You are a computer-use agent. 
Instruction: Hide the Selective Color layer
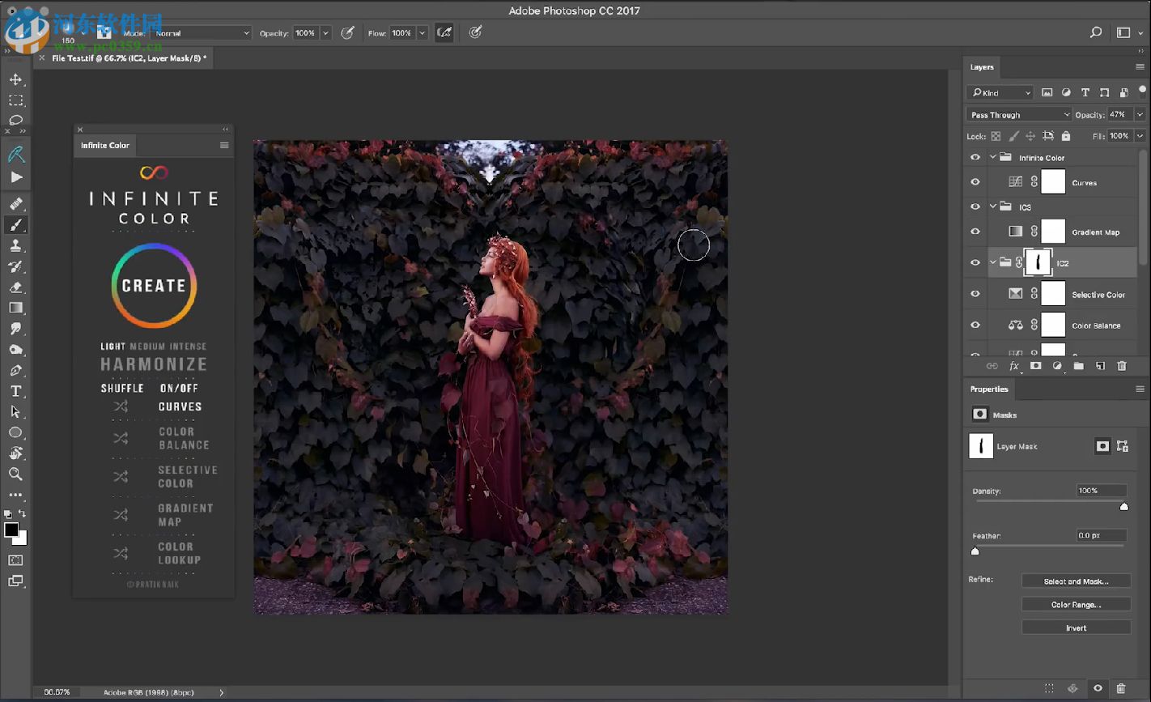tap(975, 294)
